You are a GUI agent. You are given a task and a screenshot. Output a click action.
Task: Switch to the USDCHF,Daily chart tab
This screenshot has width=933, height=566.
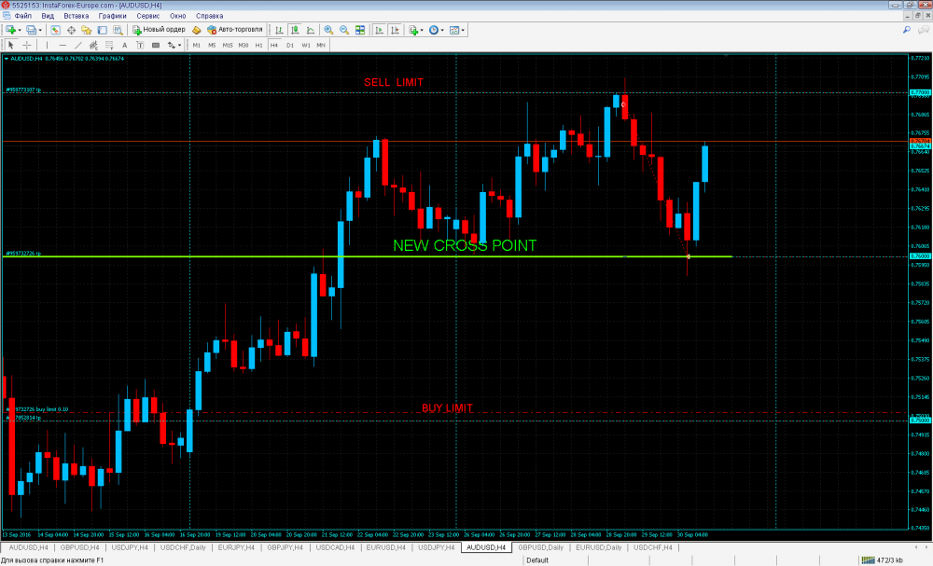tap(183, 547)
